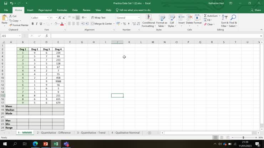
Task: Undo the last action
Action: tap(11, 3)
